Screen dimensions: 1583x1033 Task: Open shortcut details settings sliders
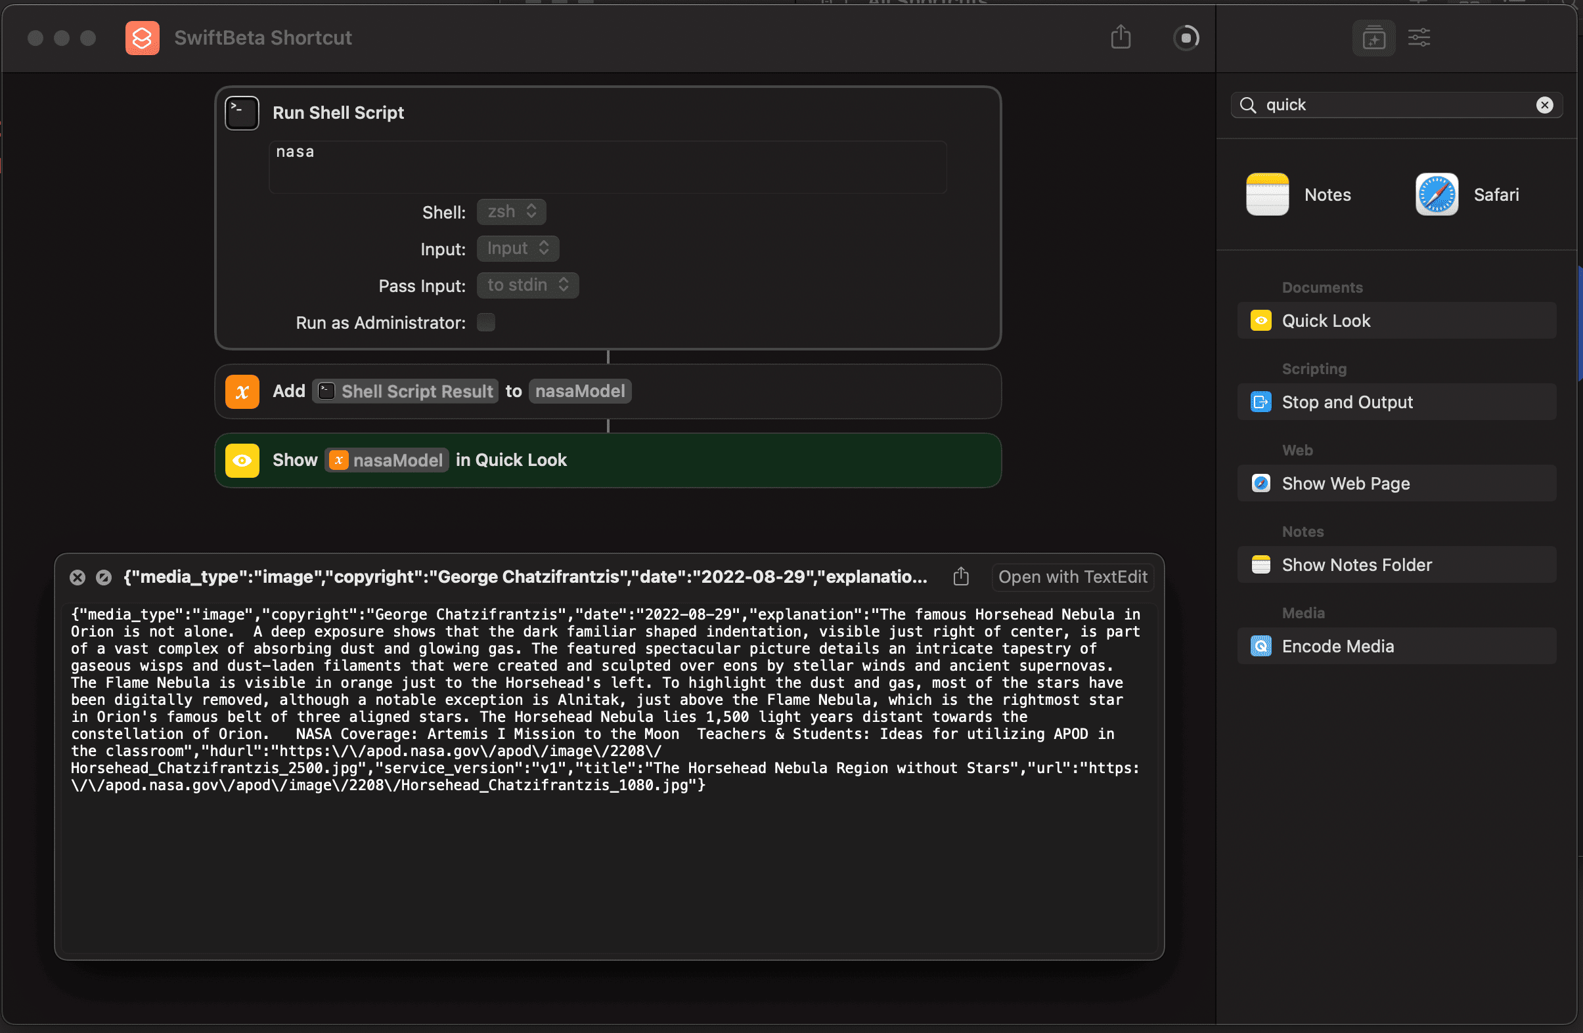[x=1419, y=38]
